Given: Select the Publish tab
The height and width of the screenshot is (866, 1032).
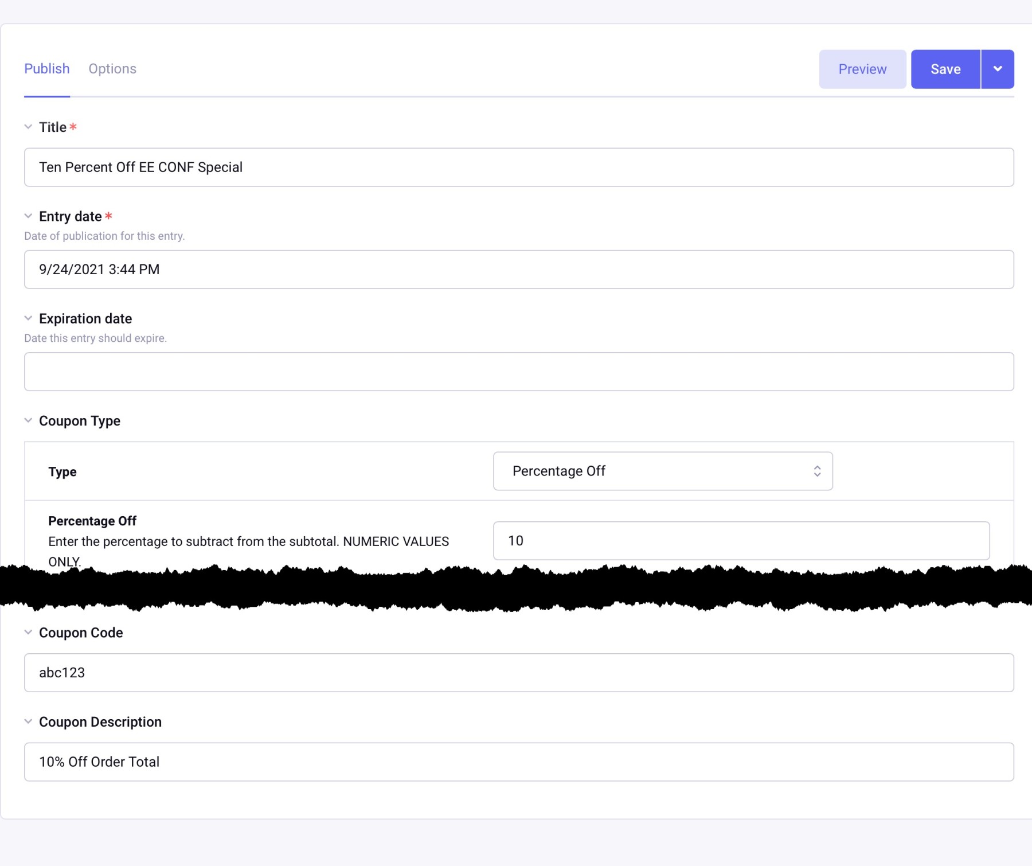Looking at the screenshot, I should (47, 69).
